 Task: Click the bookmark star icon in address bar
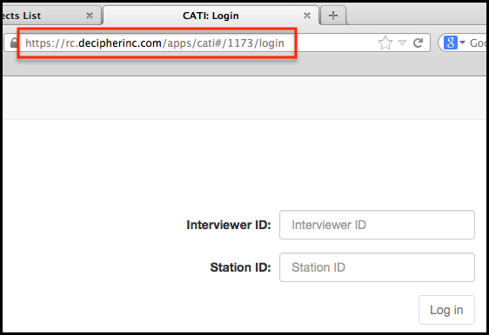[385, 43]
